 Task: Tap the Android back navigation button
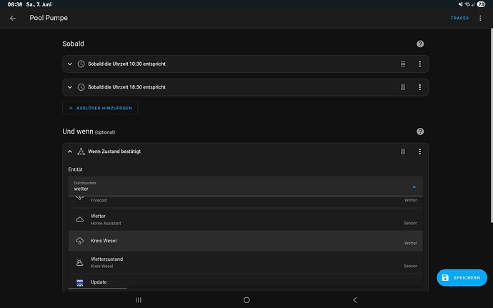(355, 300)
